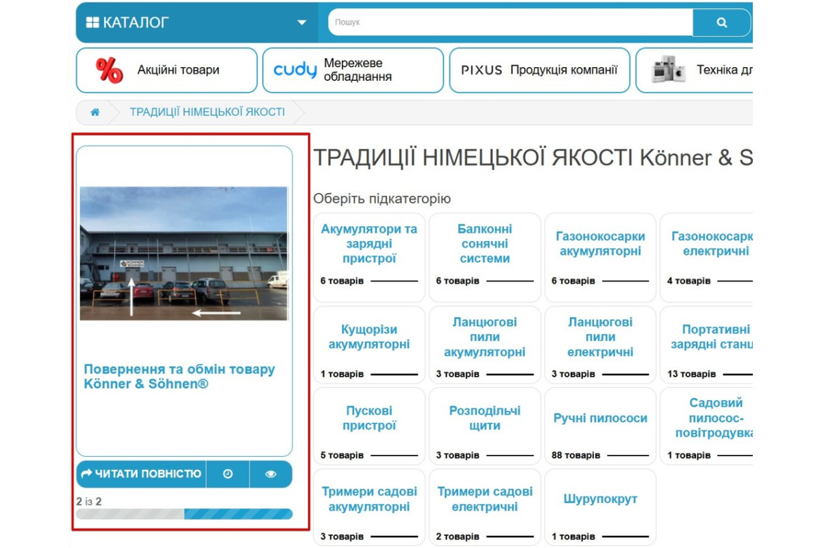
Task: Open Ланцюгові пили акумуляторні subcategory
Action: click(485, 337)
